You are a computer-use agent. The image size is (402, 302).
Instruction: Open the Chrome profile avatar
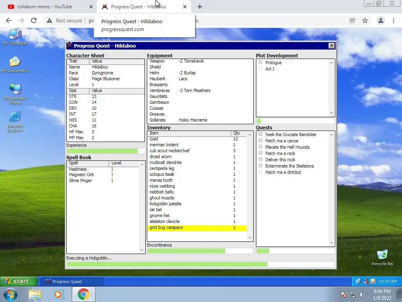(x=381, y=20)
